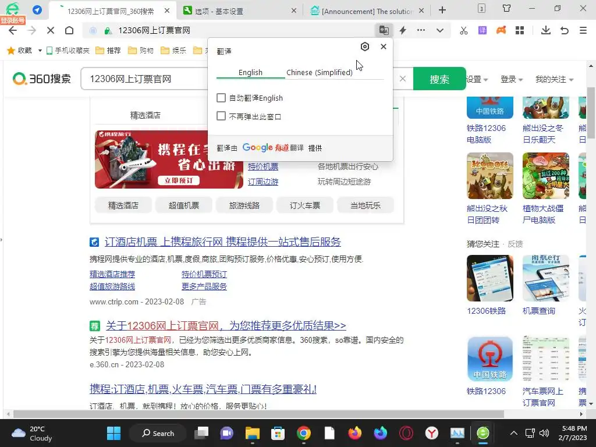Go back with the browser back arrow
The height and width of the screenshot is (447, 596).
(13, 30)
